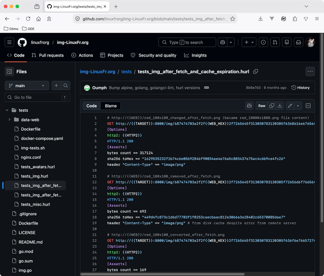324x276 pixels.
Task: Search files with the magnifier icon
Action: [x=65, y=85]
